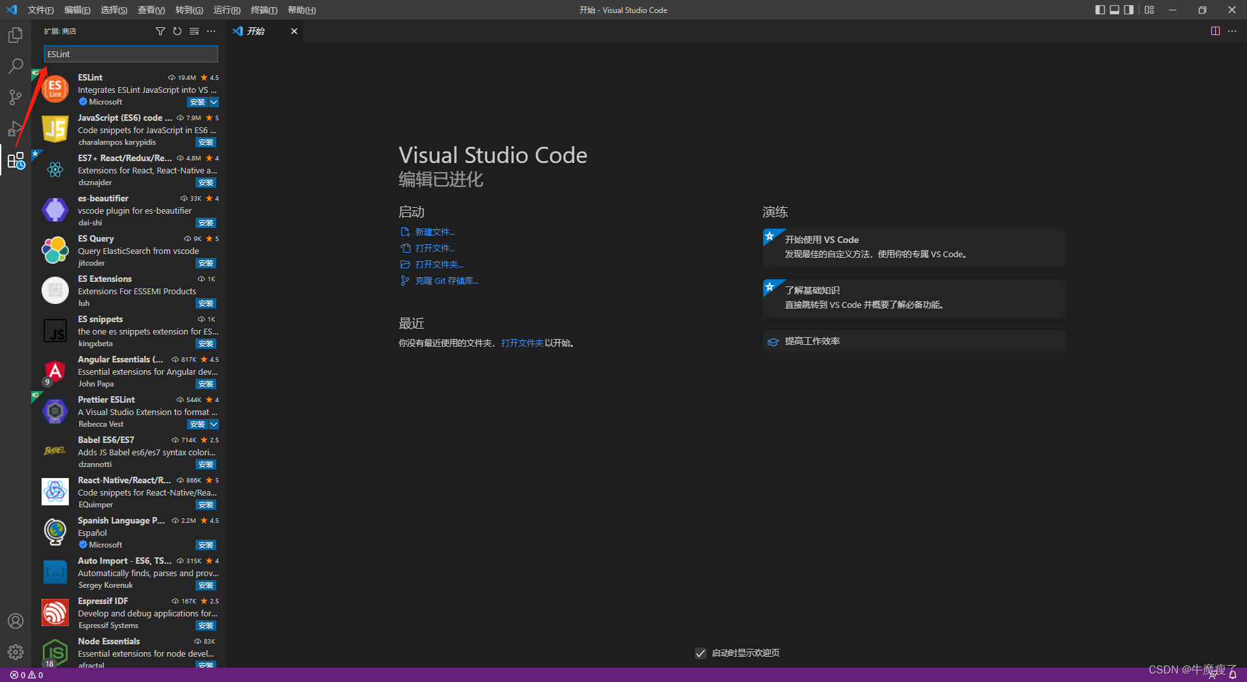
Task: Open the 提高工作效率 walkthrough
Action: click(914, 342)
